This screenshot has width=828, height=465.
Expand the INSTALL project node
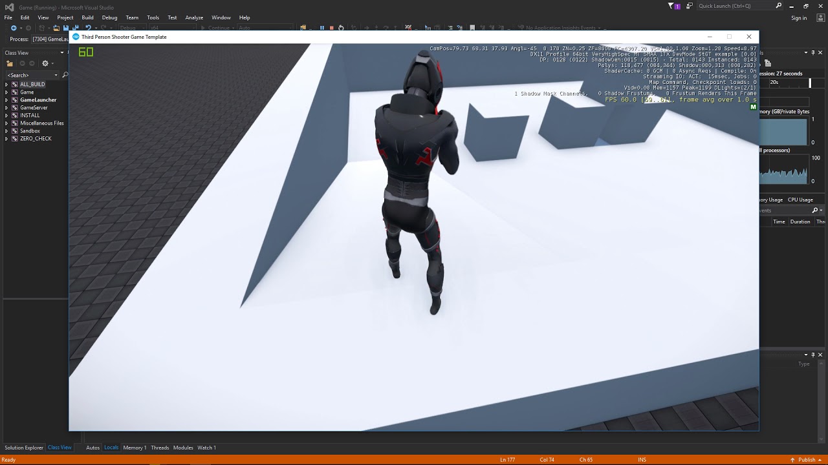point(6,116)
